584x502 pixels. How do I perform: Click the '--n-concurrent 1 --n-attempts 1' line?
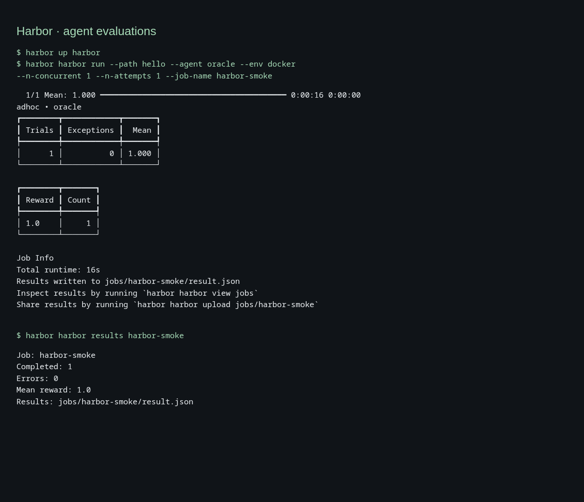(144, 76)
